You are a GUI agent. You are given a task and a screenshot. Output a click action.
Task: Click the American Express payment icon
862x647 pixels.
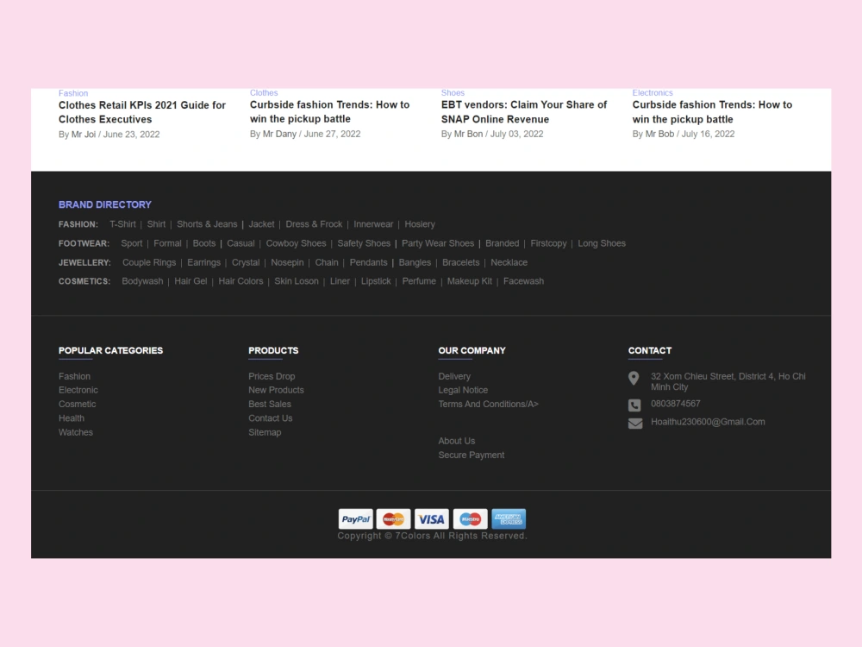point(509,518)
